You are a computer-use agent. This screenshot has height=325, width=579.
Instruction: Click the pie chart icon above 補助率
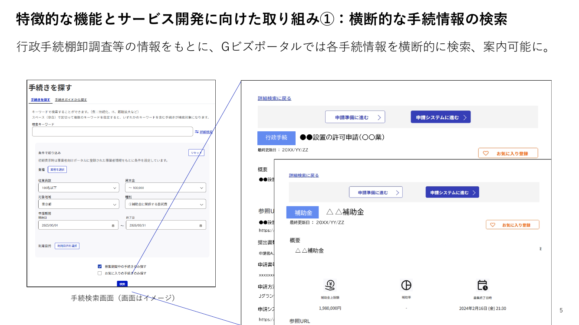point(406,285)
